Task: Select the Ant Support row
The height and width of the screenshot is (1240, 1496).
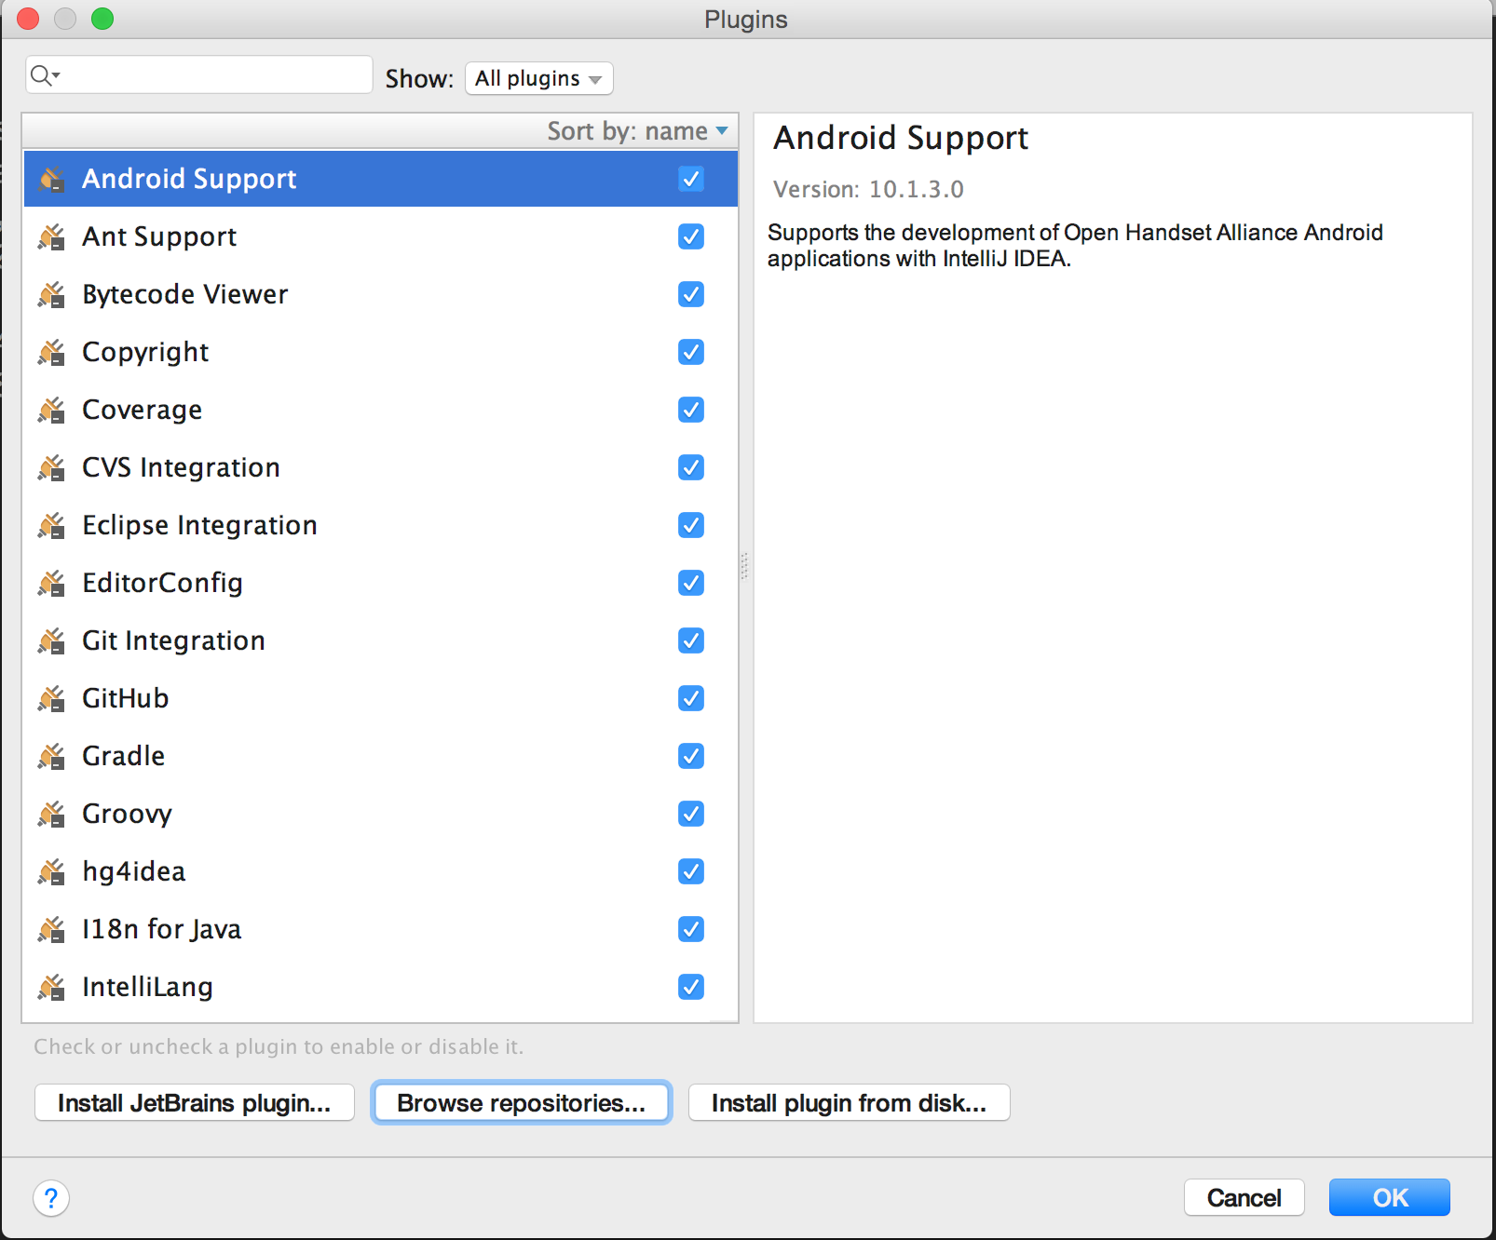Action: pyautogui.click(x=380, y=236)
